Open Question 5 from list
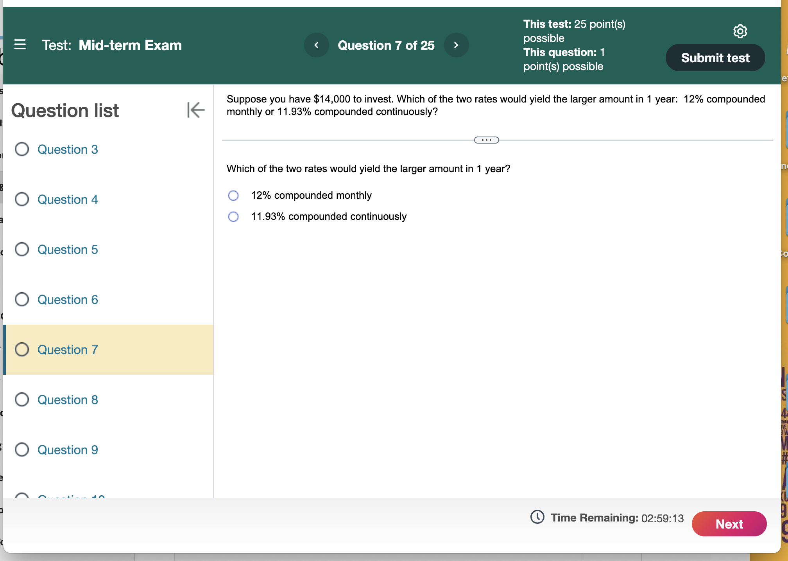This screenshot has width=788, height=561. (x=68, y=250)
